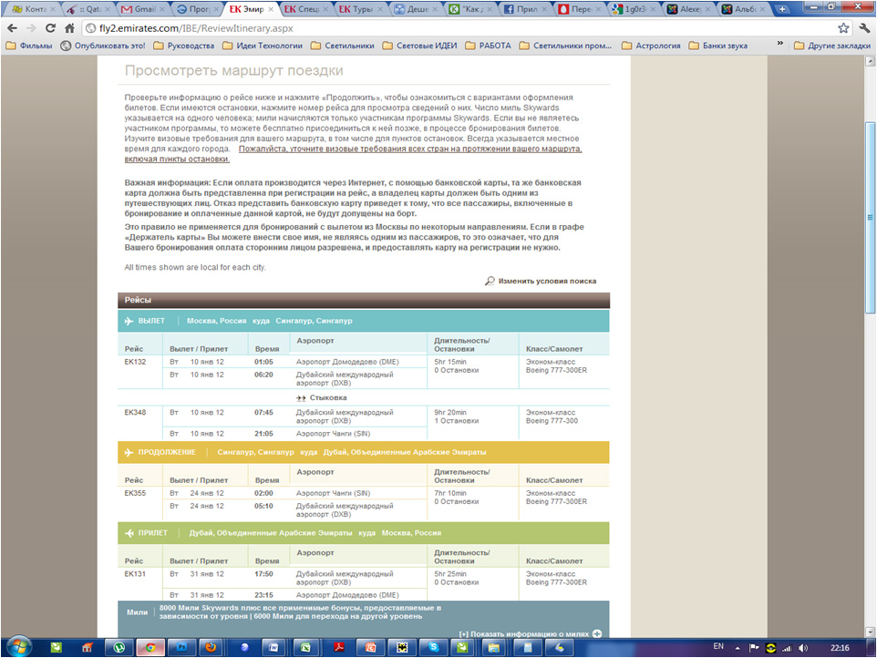Open the 'Светильники пром...' bookmarks folder
This screenshot has height=658, width=877.
566,46
